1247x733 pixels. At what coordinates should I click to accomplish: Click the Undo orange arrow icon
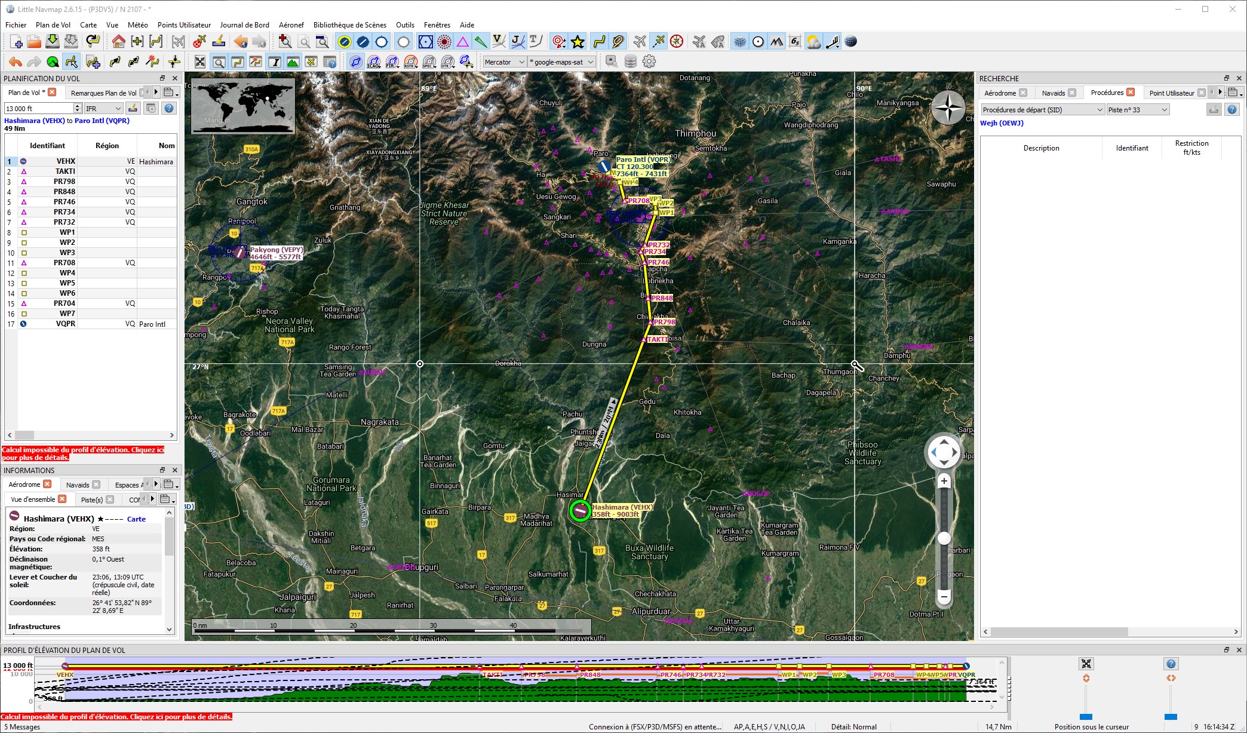tap(15, 62)
